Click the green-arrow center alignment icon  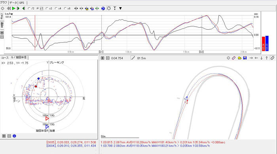(x=97, y=8)
